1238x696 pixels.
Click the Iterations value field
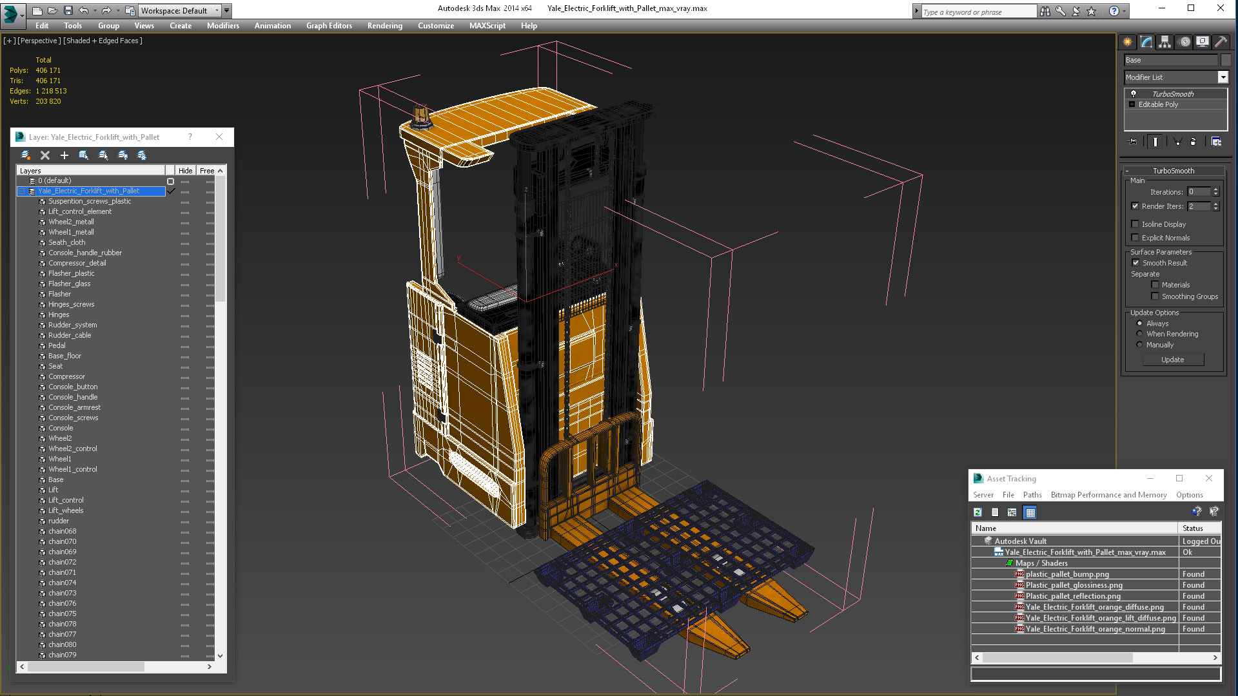click(x=1199, y=192)
